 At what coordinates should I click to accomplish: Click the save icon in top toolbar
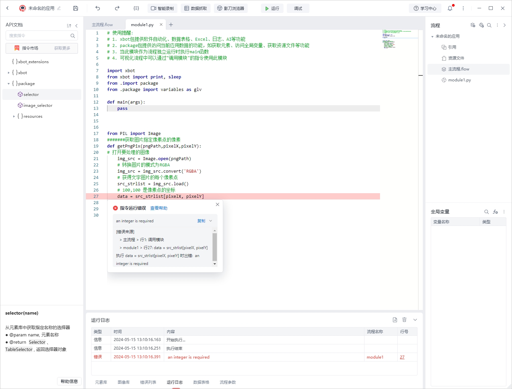[x=76, y=8]
